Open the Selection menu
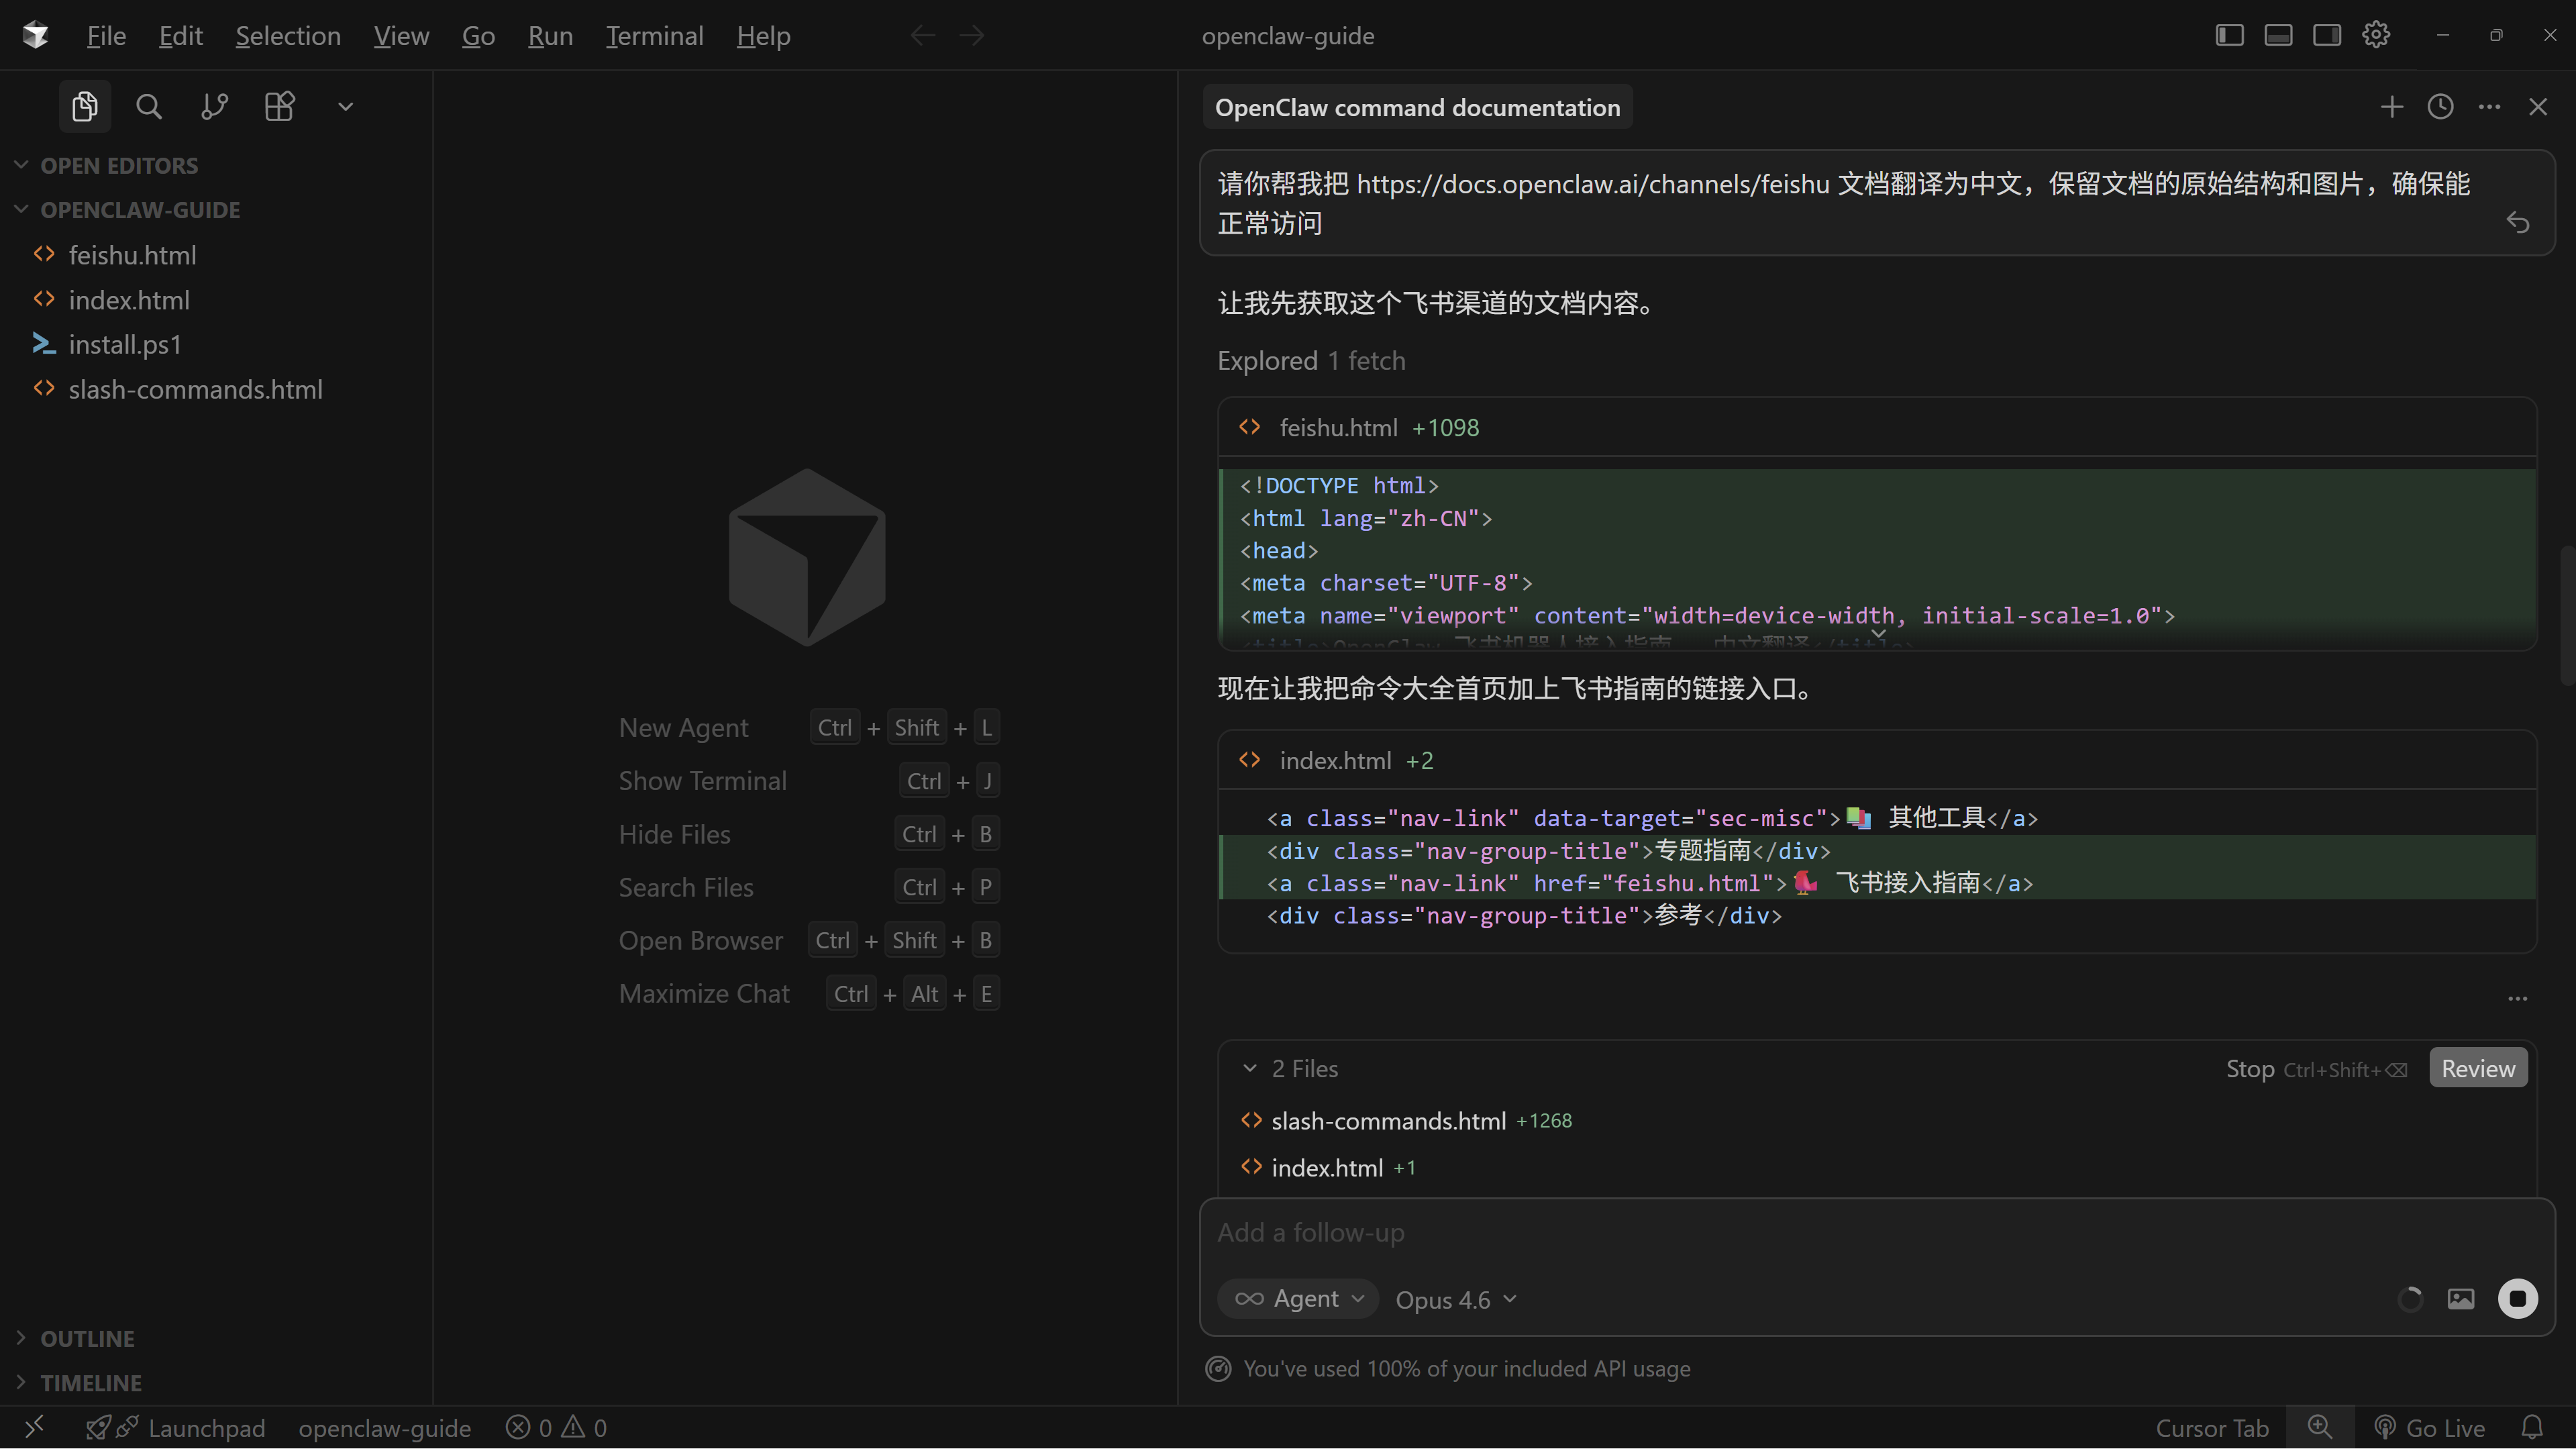The image size is (2576, 1449). tap(288, 36)
